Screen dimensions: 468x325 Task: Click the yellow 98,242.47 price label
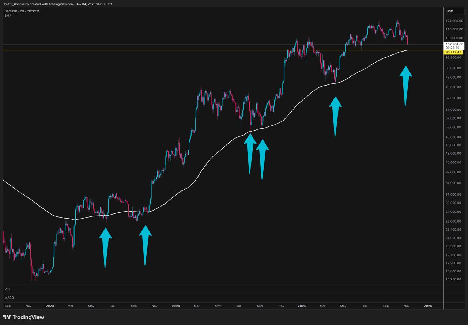[x=454, y=52]
